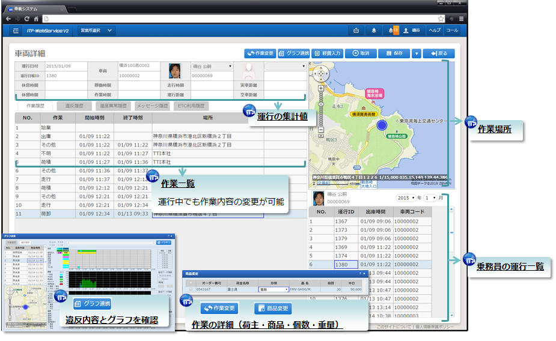Tick the checkbox in 商品変更 order row
This screenshot has width=556, height=341.
(x=191, y=289)
